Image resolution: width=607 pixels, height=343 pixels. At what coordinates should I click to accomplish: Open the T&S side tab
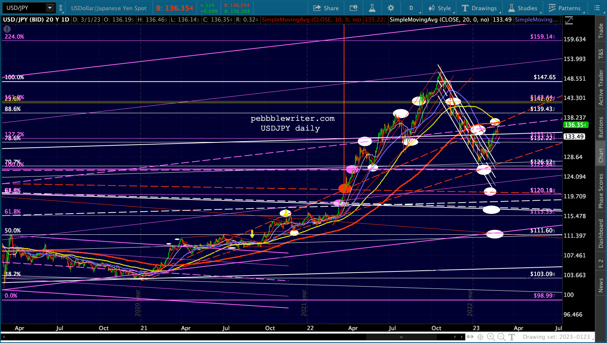click(x=601, y=54)
